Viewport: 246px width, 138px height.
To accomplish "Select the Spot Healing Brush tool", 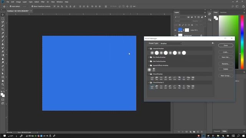I will tap(3, 37).
